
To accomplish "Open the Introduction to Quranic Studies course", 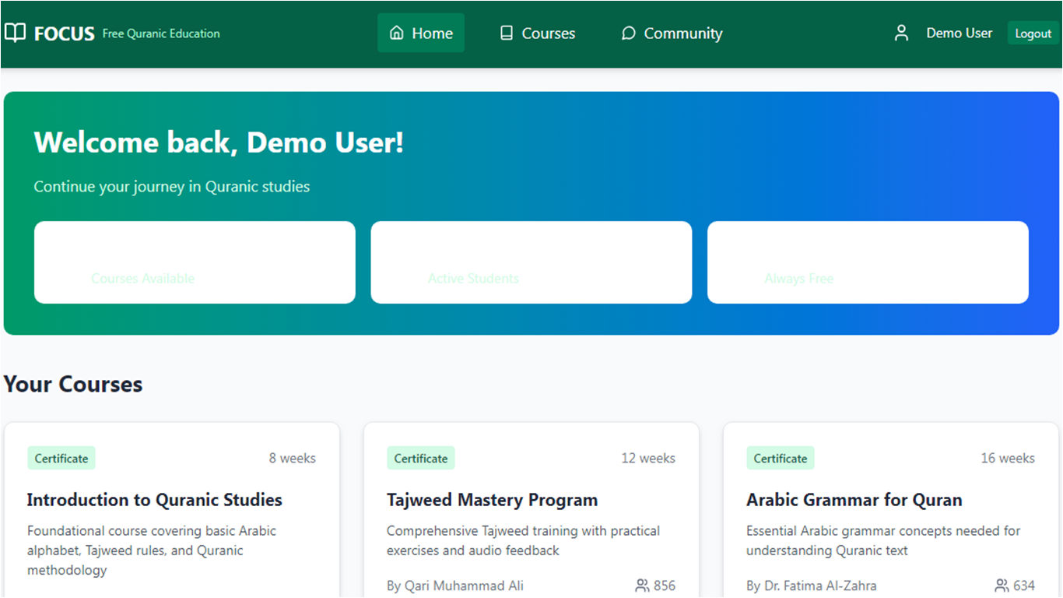I will tap(154, 499).
